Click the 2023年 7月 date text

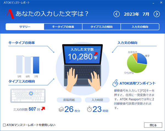coord(136,14)
